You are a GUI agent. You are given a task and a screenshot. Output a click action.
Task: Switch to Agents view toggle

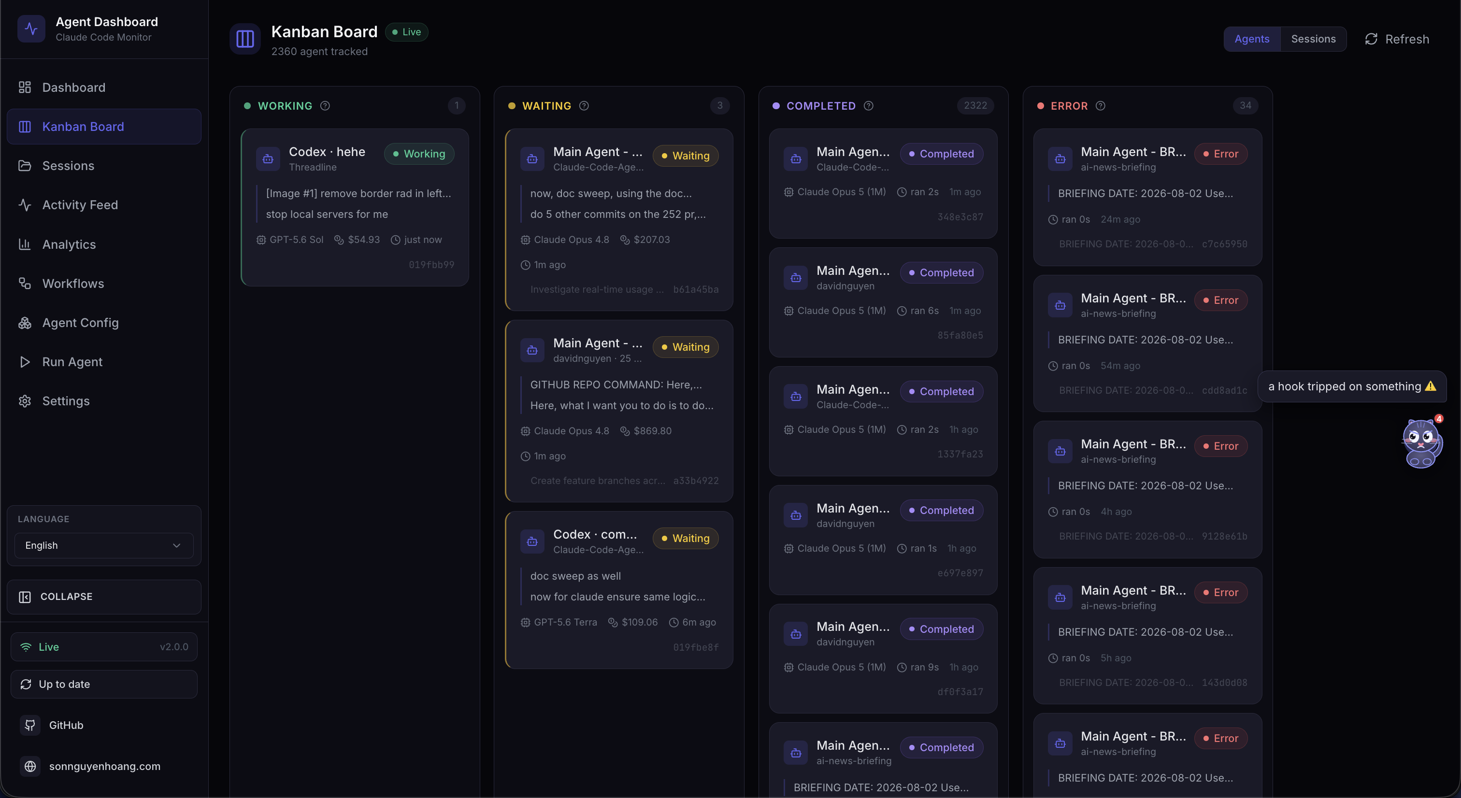[x=1252, y=39]
